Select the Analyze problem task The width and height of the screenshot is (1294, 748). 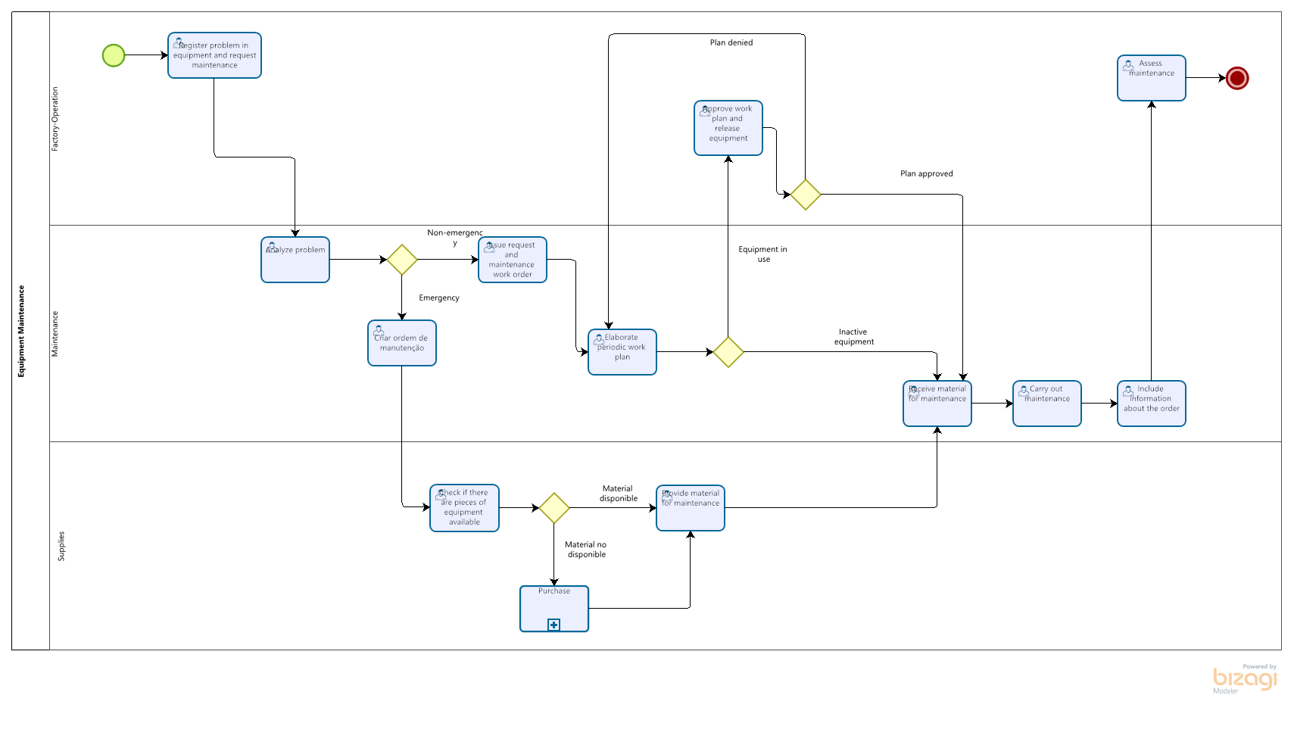(x=295, y=261)
